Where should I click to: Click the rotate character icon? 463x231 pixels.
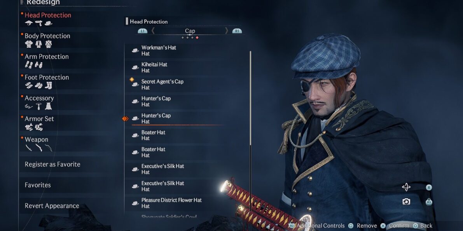[x=406, y=187]
